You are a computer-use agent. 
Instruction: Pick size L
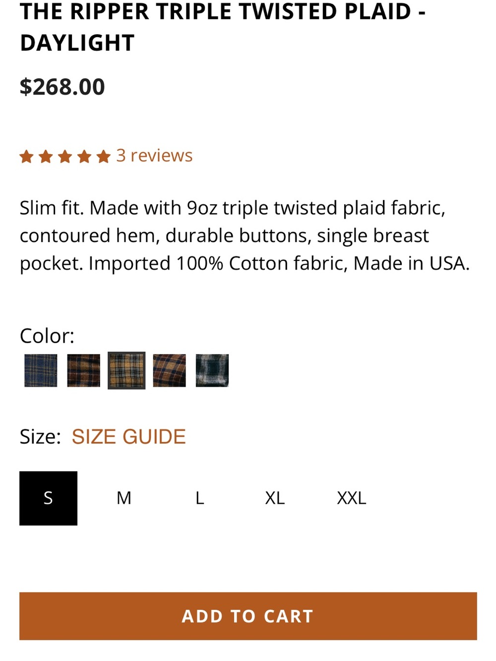[200, 498]
